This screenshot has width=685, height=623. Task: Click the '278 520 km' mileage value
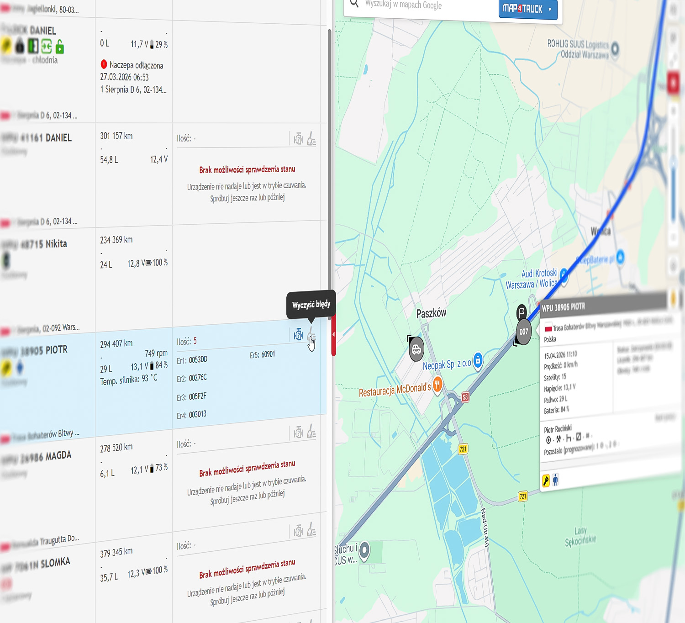click(116, 448)
